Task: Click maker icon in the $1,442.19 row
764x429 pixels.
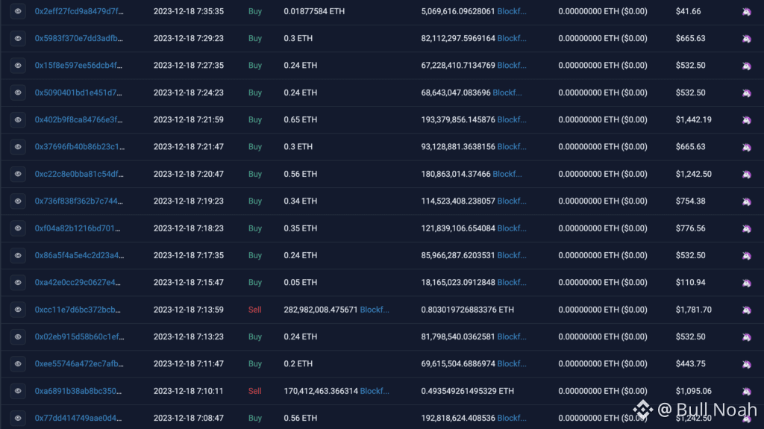Action: point(746,120)
